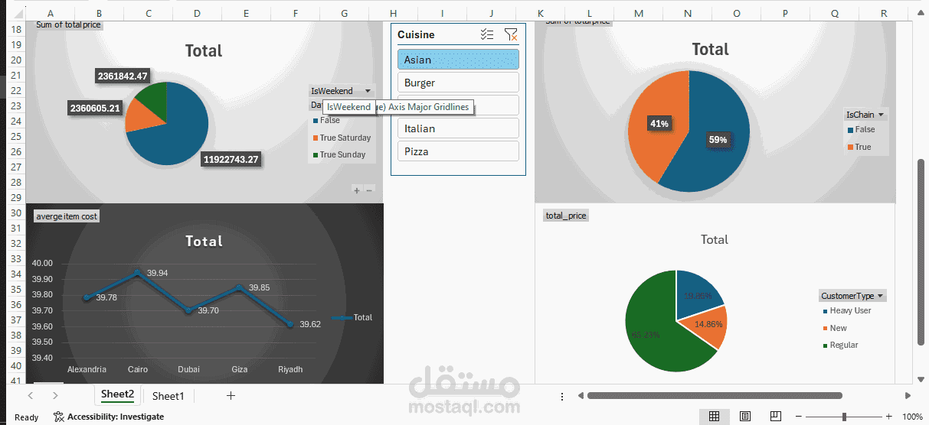Click the Dubai axis label
Image resolution: width=929 pixels, height=425 pixels.
pyautogui.click(x=188, y=369)
